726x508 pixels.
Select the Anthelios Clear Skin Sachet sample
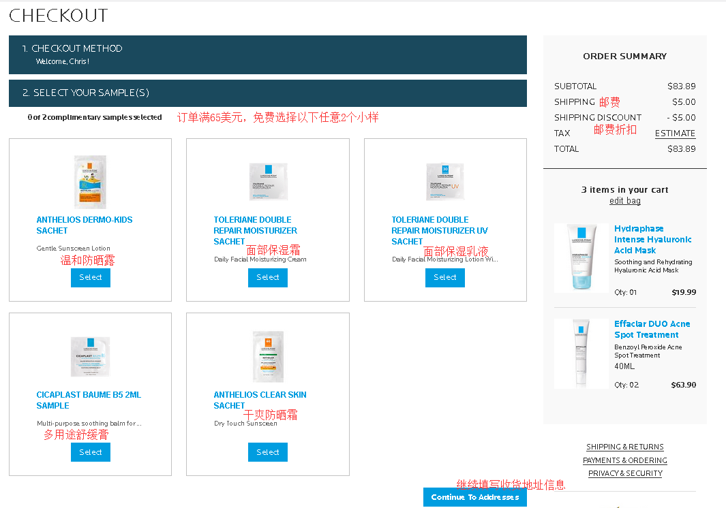tap(268, 452)
